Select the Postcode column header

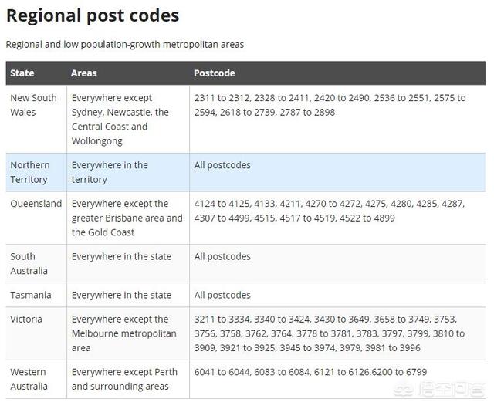(215, 73)
